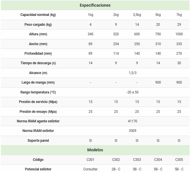Click the 790 height value
Image resolution: width=191 pixels, height=173 pixels.
coord(158,34)
